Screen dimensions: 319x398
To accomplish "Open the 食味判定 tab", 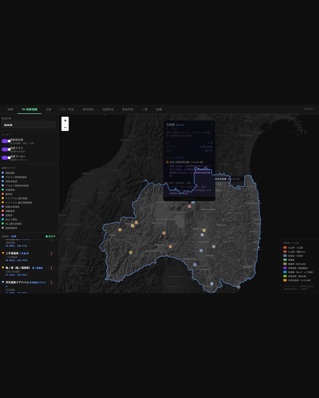I will [128, 109].
